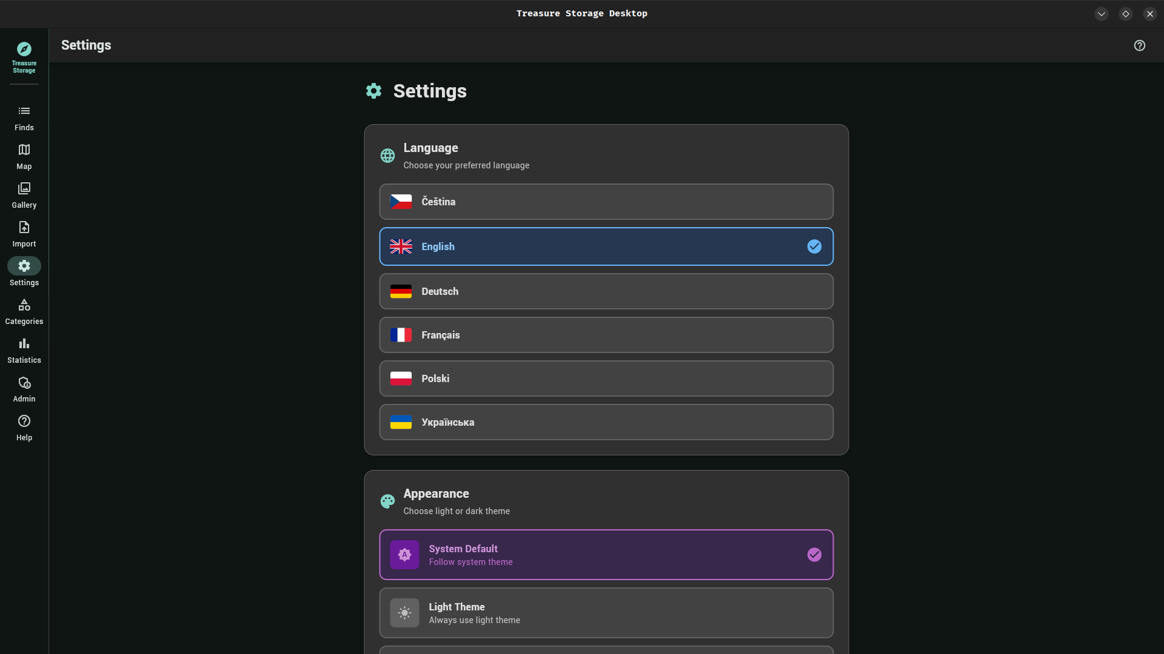Screen dimensions: 1164x654
Task: Click the Treasure Storage logo
Action: click(24, 56)
